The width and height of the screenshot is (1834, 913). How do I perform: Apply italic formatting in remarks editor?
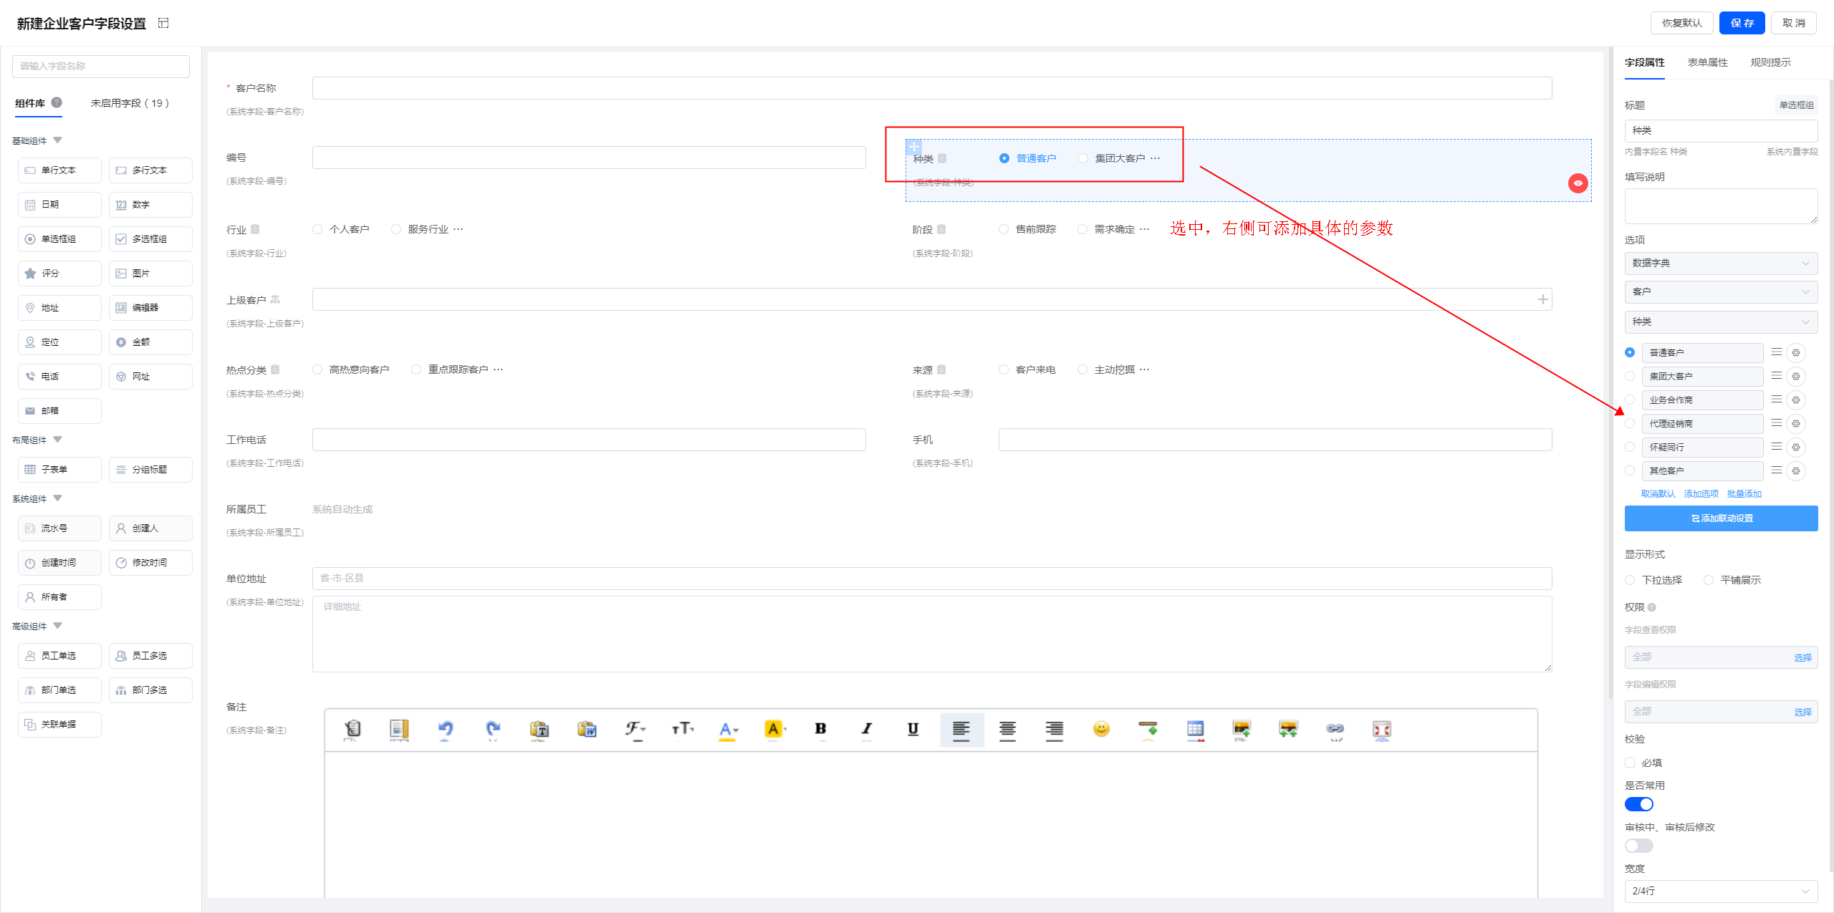[867, 729]
